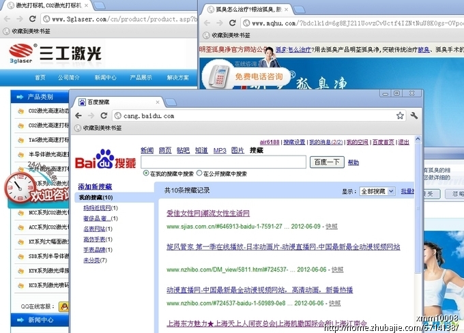Viewport: 464px width, 333px height.
Task: Open 我的消息(2/2) link
Action: click(x=325, y=142)
